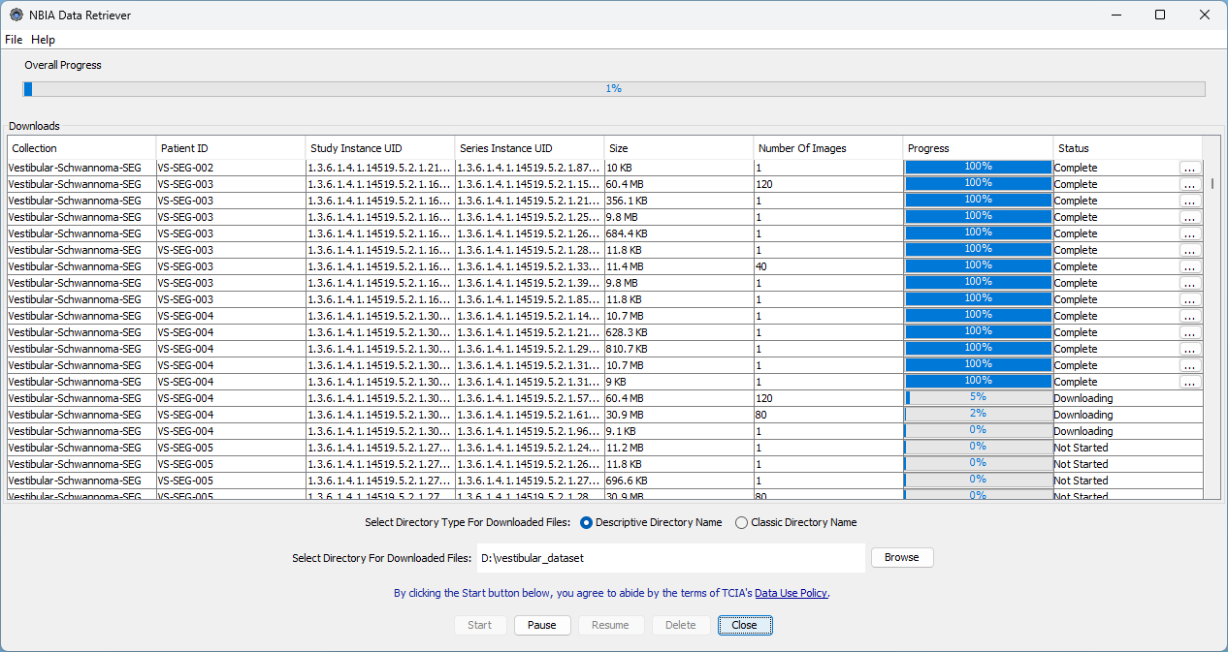
Task: Click the Series Instance UID column header
Action: click(x=530, y=148)
